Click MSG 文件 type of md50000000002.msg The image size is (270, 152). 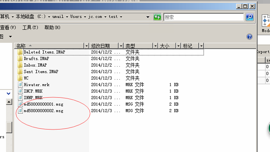tap(135, 111)
